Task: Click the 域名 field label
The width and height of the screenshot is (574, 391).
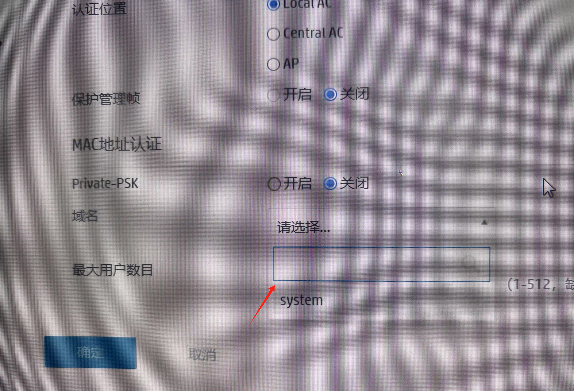Action: [85, 216]
